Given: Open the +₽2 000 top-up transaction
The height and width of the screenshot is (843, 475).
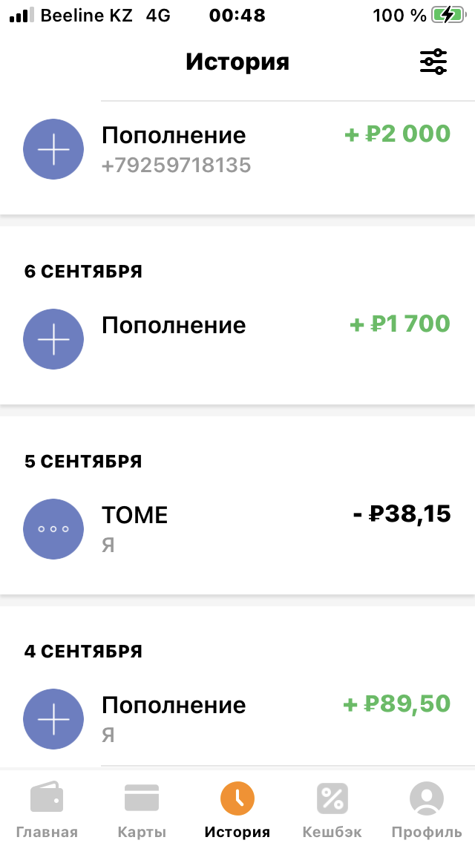Looking at the screenshot, I should pyautogui.click(x=398, y=134).
